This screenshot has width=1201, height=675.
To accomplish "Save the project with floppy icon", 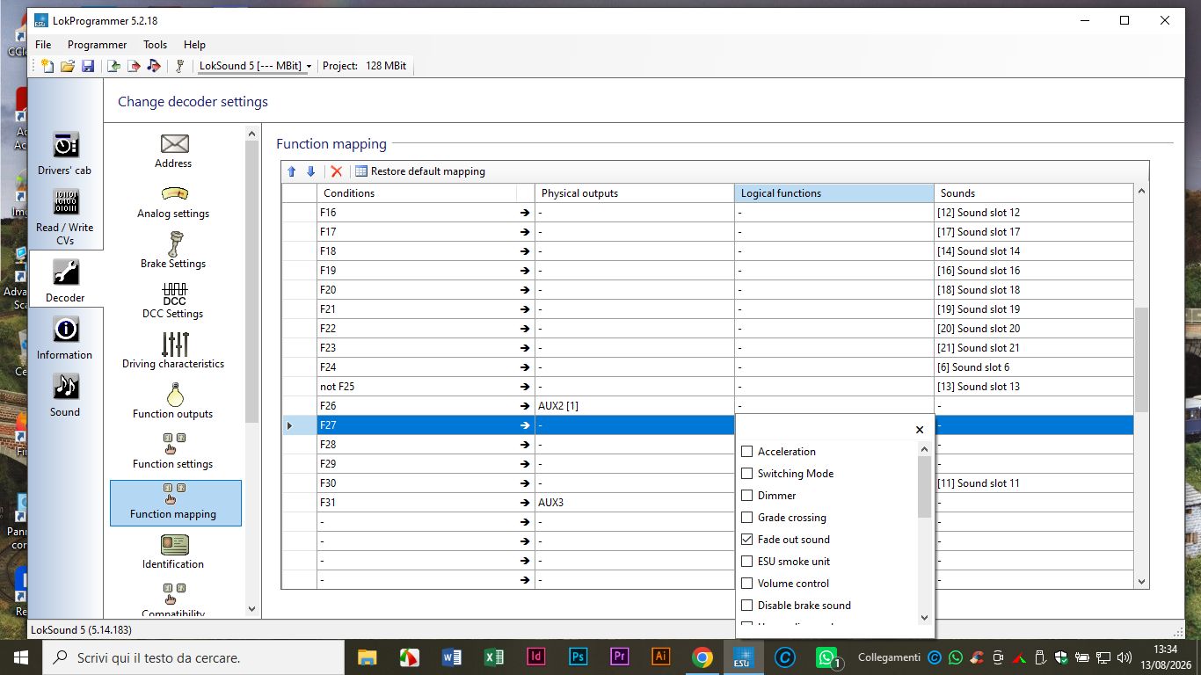I will (x=88, y=66).
